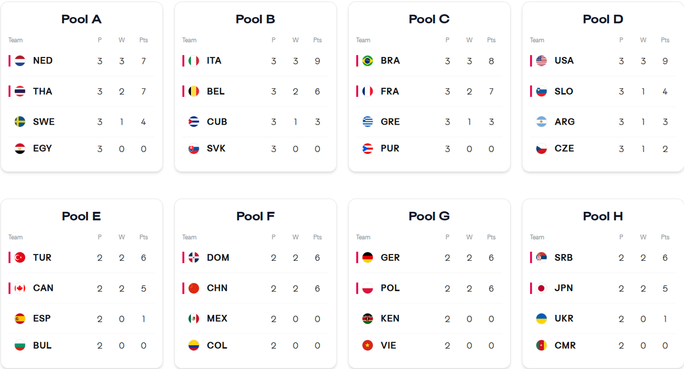
Task: Click the Netherlands flag icon
Action: coord(20,61)
